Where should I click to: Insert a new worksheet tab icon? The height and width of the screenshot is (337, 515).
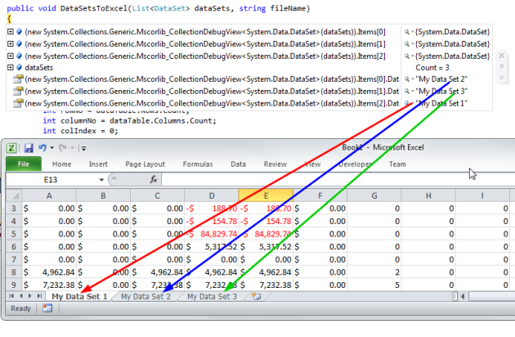(x=256, y=297)
